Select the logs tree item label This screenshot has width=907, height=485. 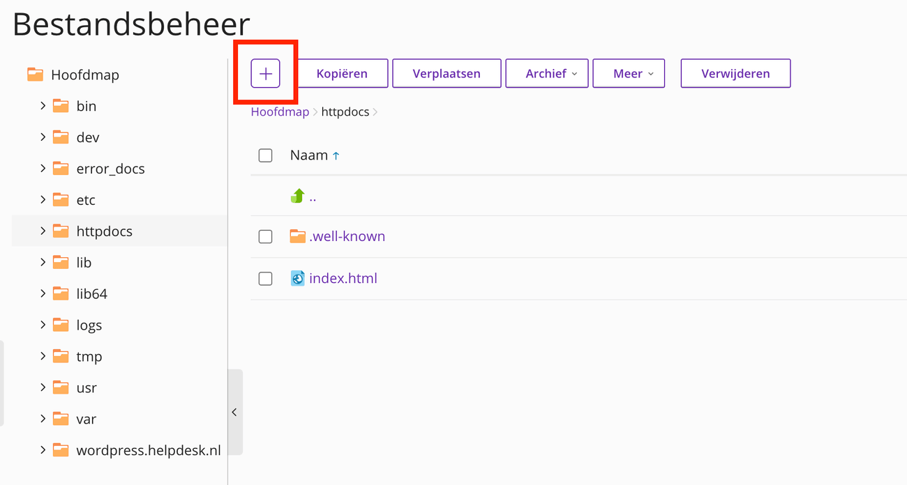[89, 325]
